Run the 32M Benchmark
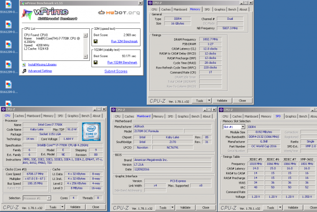317x212 pixels. (124, 42)
